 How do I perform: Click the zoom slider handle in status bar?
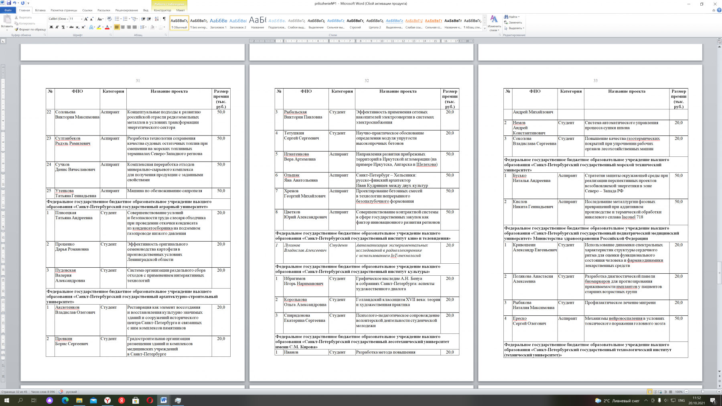point(702,392)
